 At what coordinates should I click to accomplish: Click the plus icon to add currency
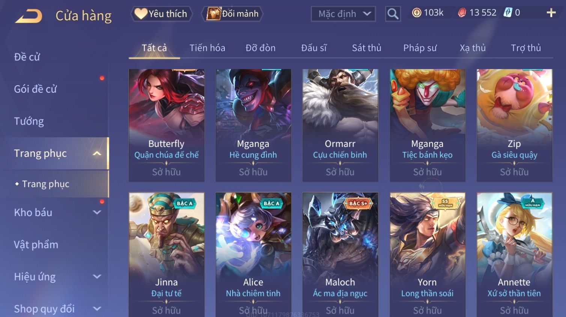551,13
